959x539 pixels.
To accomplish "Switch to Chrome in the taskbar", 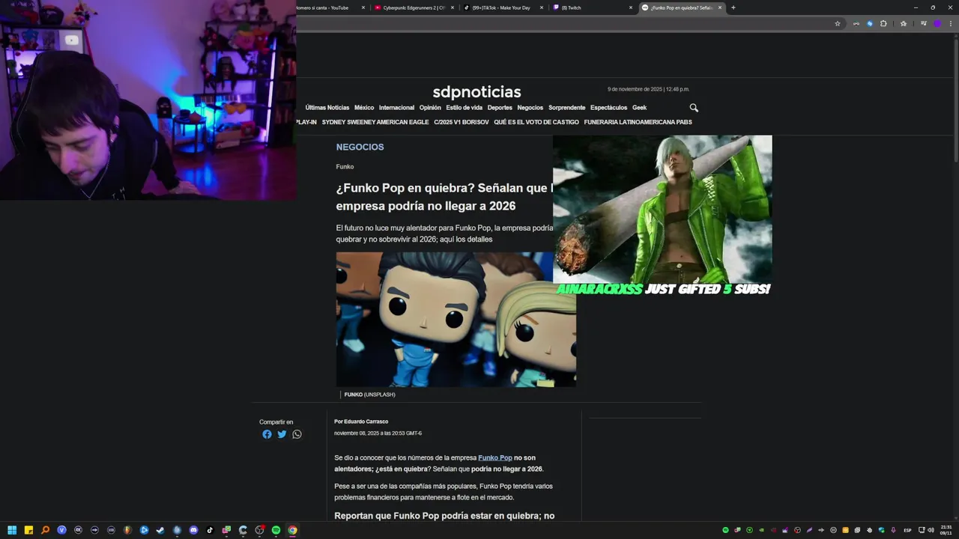I will pyautogui.click(x=292, y=530).
